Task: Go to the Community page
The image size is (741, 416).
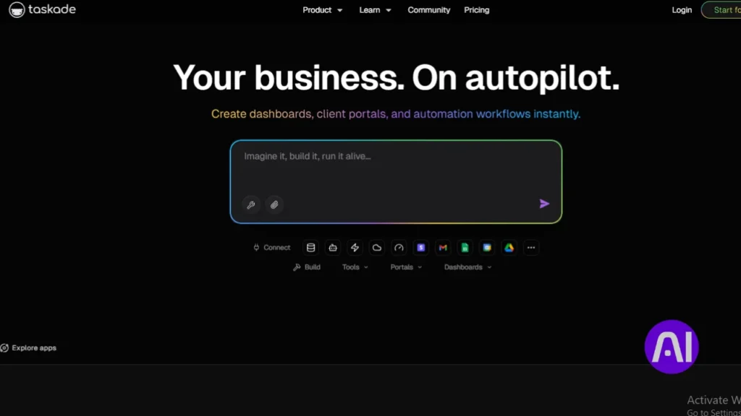Action: pos(428,10)
